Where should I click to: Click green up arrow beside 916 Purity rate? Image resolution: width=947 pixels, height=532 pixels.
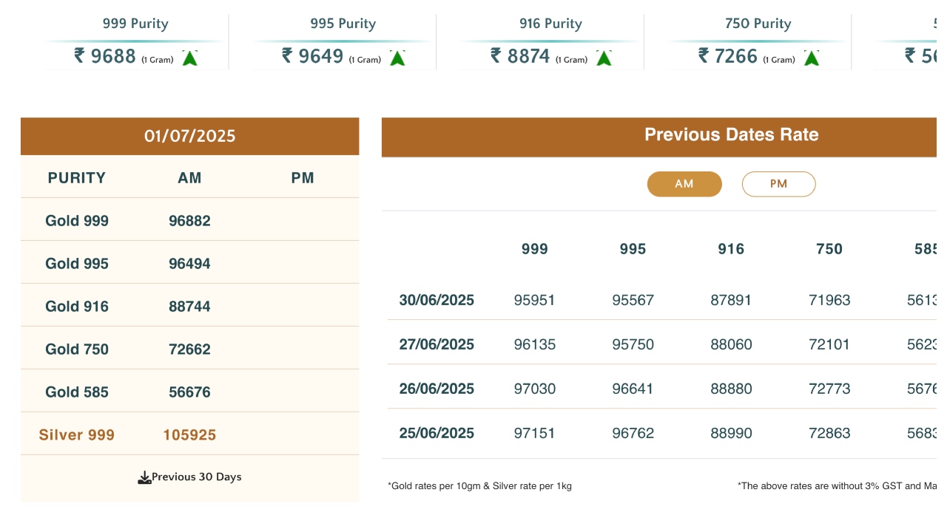pos(604,58)
